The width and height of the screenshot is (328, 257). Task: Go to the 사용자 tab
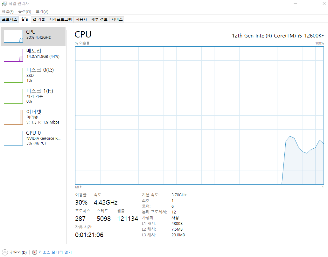(x=81, y=19)
